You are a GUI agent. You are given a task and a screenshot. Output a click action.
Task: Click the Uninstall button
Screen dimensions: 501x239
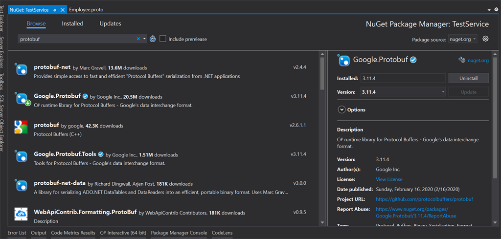click(x=468, y=78)
